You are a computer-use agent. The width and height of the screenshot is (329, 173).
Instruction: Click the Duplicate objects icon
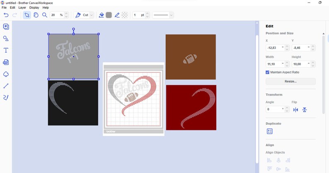(270, 131)
